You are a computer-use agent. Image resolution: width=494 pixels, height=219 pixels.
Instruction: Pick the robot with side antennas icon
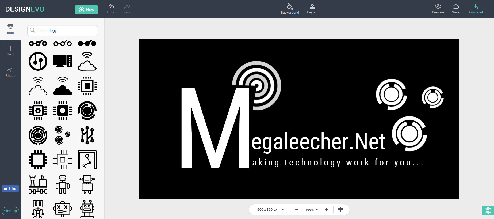point(87,184)
